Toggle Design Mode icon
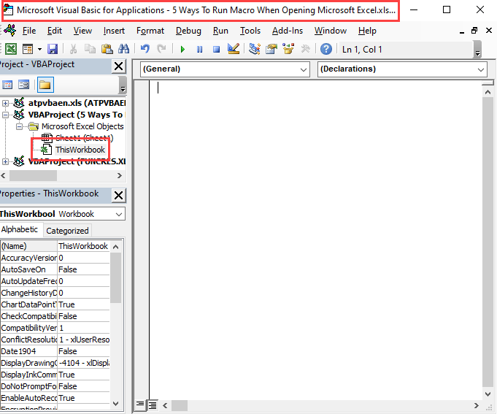 [234, 49]
